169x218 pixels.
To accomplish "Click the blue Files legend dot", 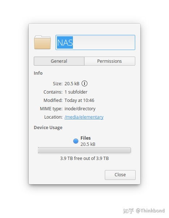I will click(x=76, y=141).
